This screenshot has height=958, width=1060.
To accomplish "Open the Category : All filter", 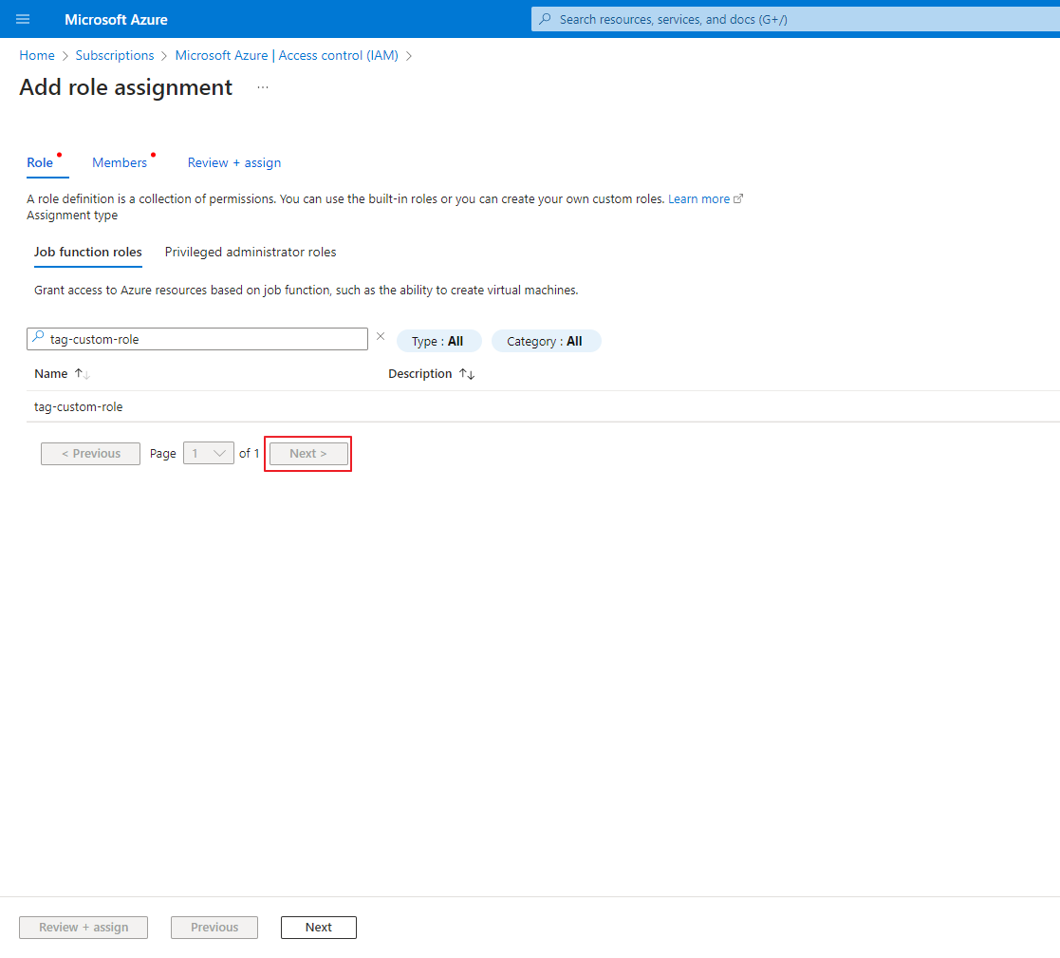I will pyautogui.click(x=545, y=341).
